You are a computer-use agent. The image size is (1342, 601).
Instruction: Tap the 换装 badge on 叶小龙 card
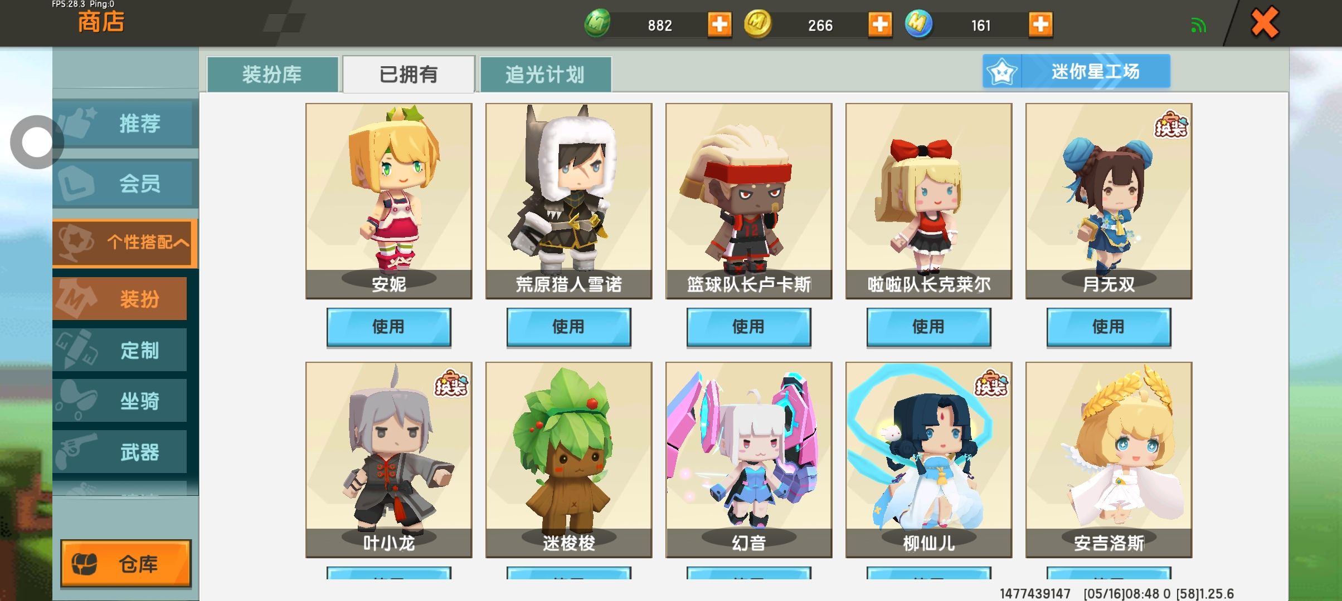[451, 383]
